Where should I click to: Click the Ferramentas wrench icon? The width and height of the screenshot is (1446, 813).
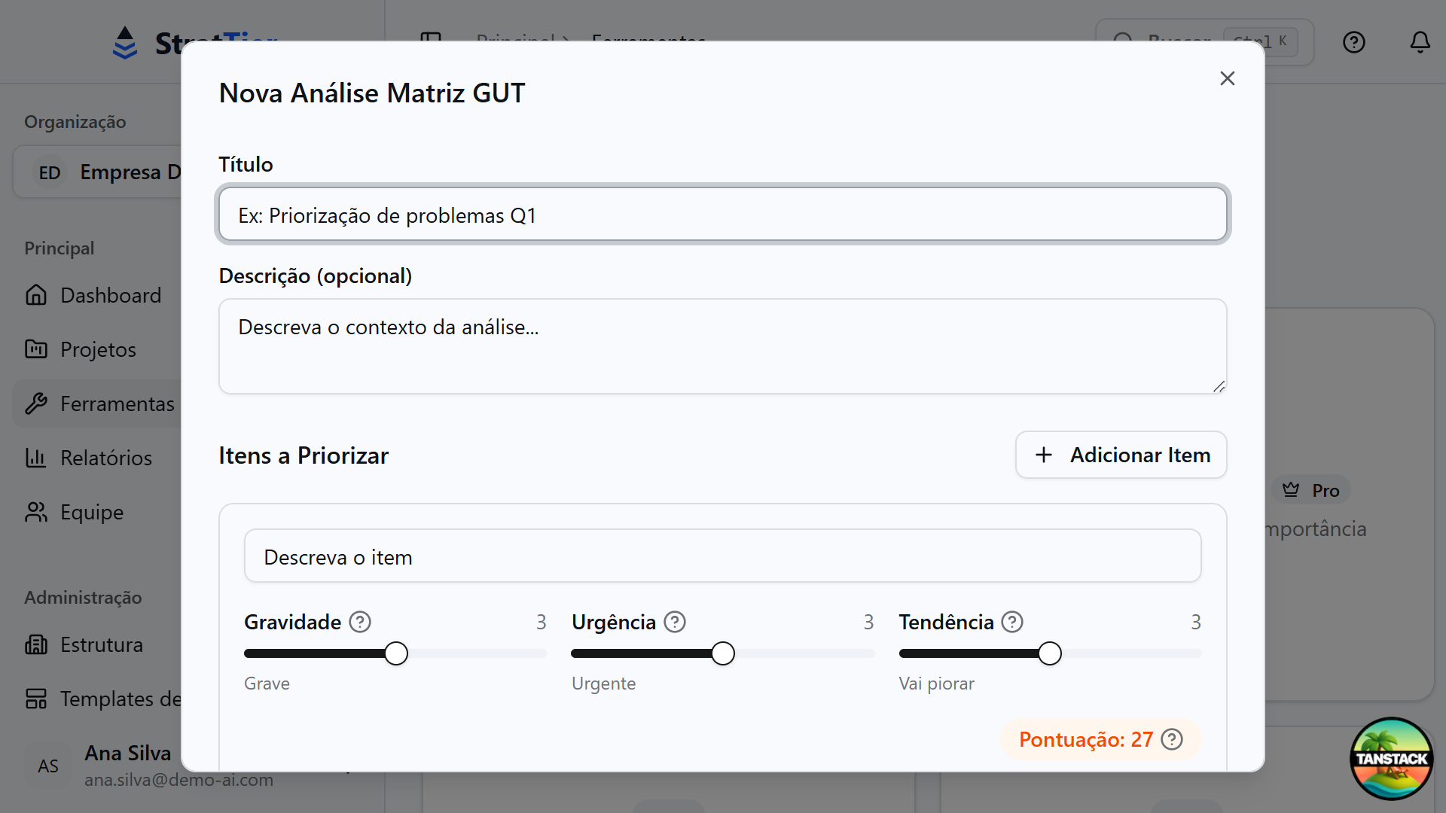coord(35,403)
